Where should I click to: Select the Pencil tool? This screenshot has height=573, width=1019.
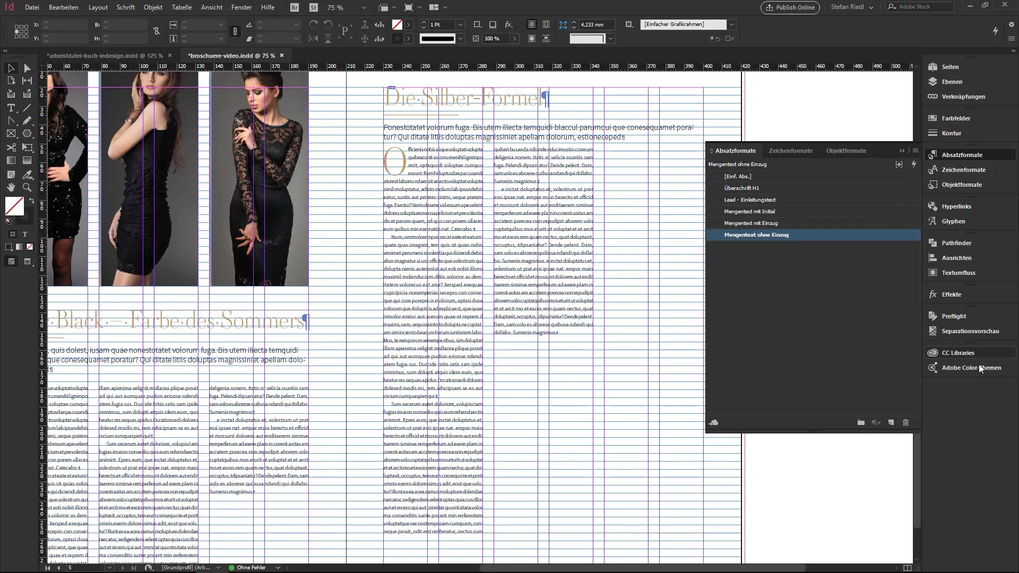[27, 121]
